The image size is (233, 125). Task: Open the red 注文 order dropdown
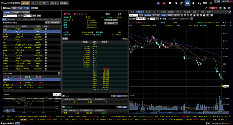pos(213,8)
